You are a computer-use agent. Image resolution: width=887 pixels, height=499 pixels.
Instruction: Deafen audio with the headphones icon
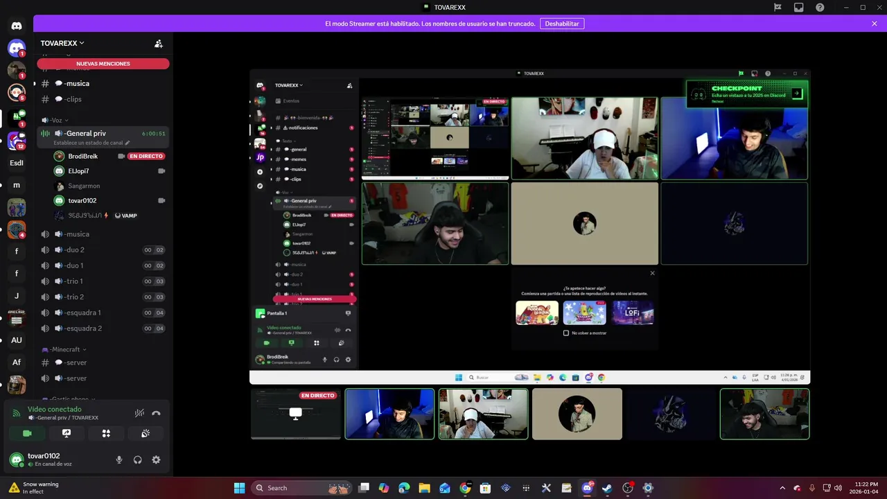coord(137,459)
